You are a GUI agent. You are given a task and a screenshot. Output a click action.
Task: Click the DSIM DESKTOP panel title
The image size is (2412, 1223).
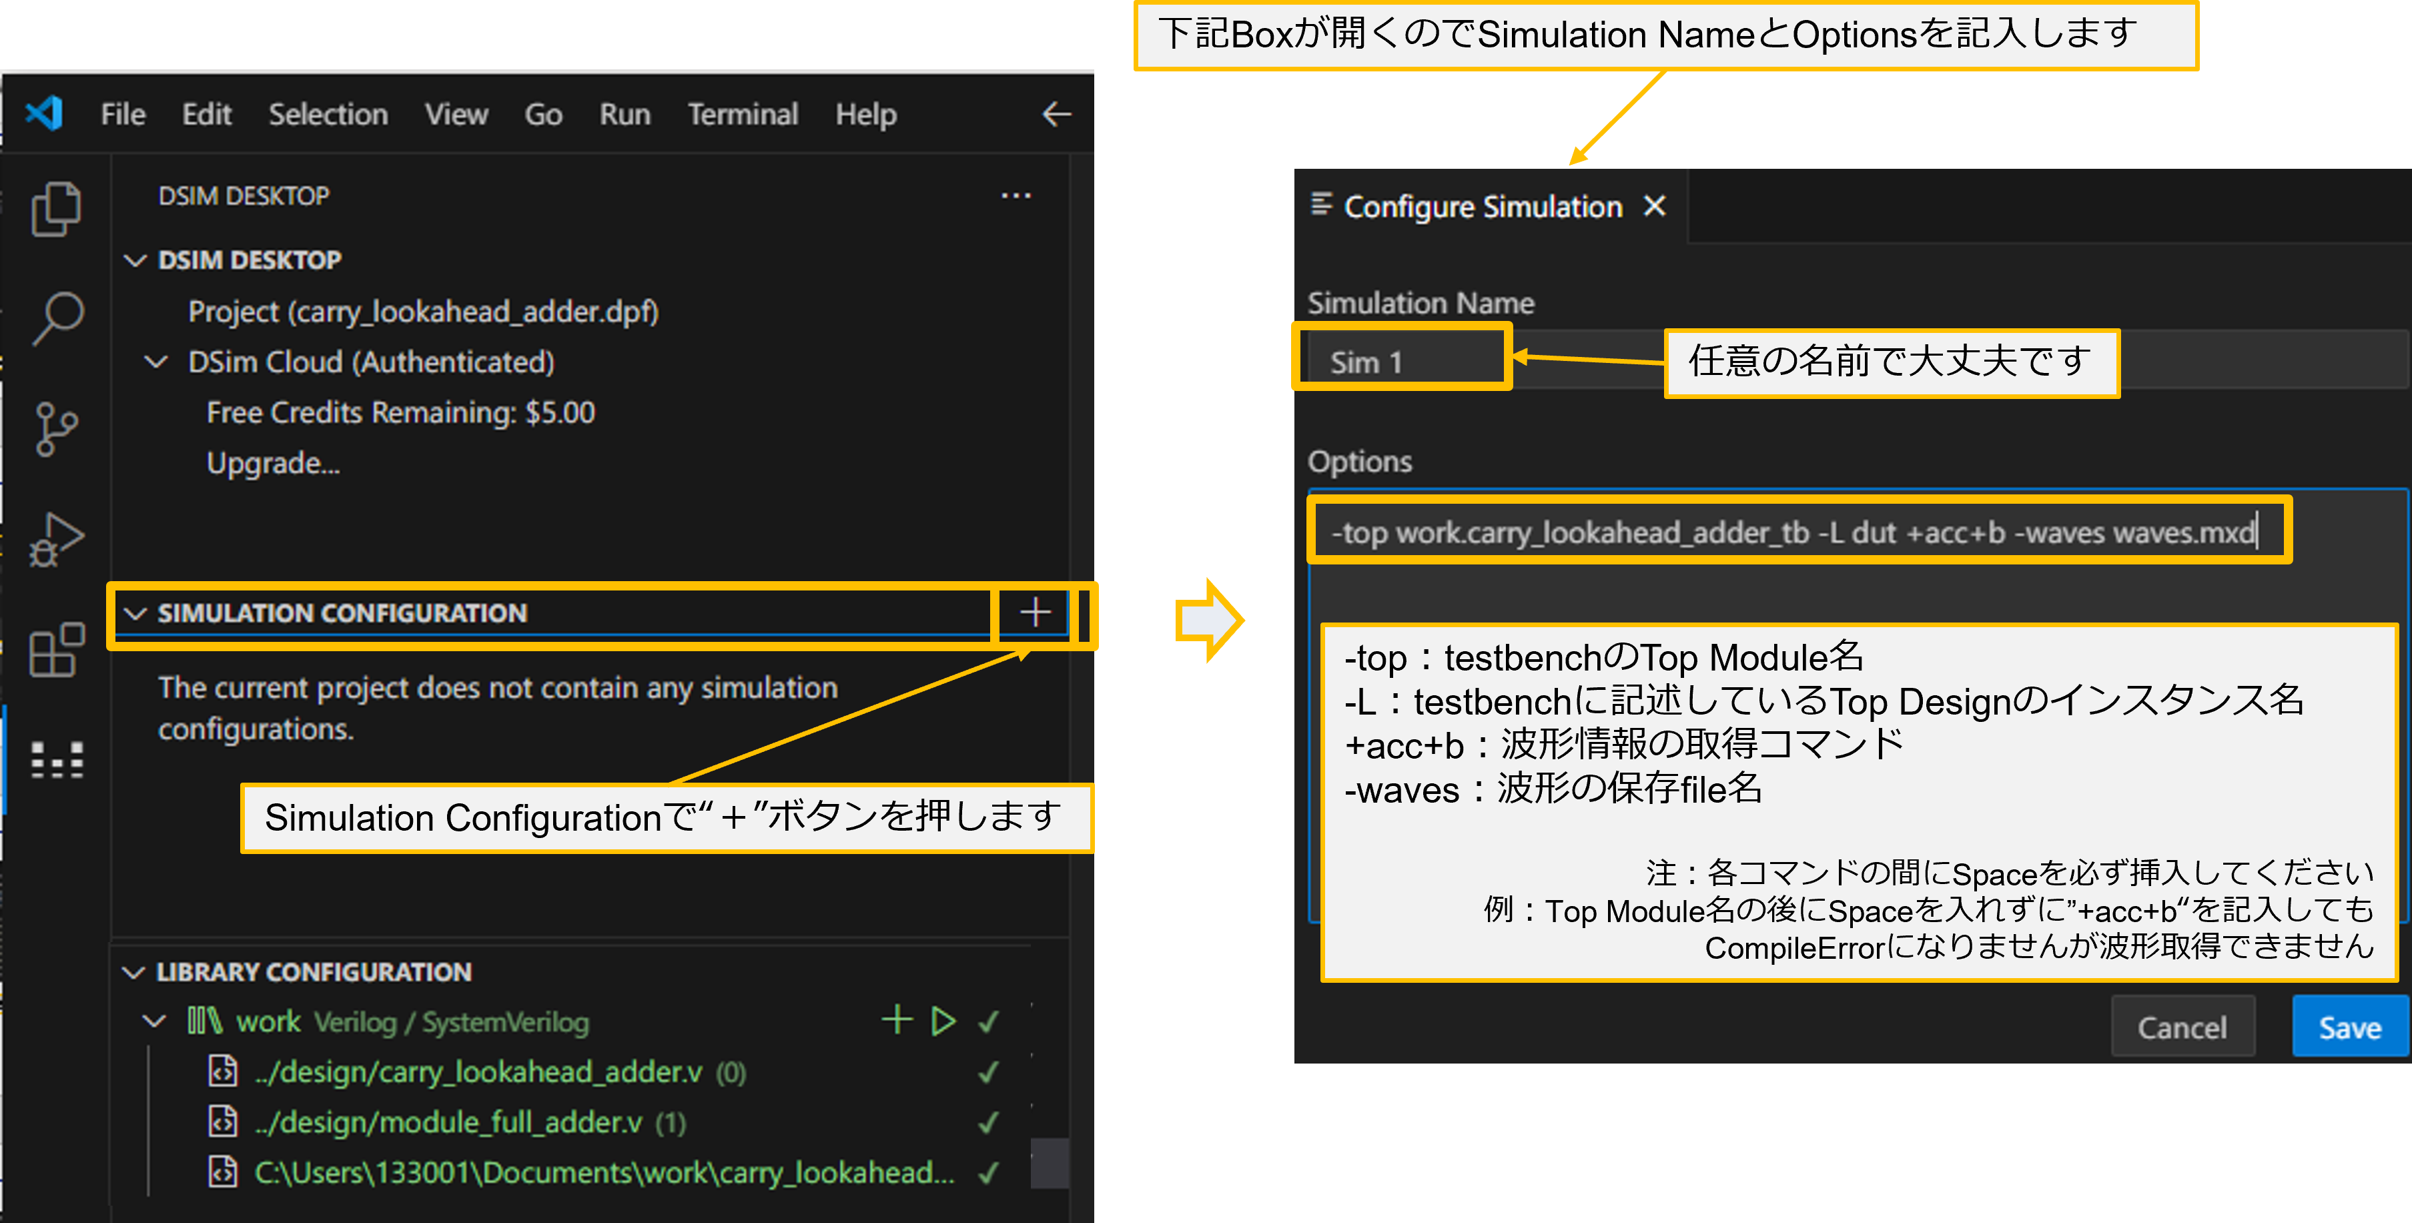coord(244,195)
